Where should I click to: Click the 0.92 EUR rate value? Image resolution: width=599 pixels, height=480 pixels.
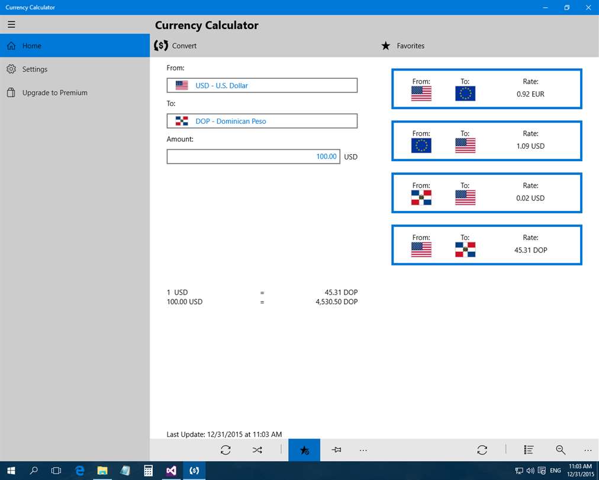coord(530,94)
